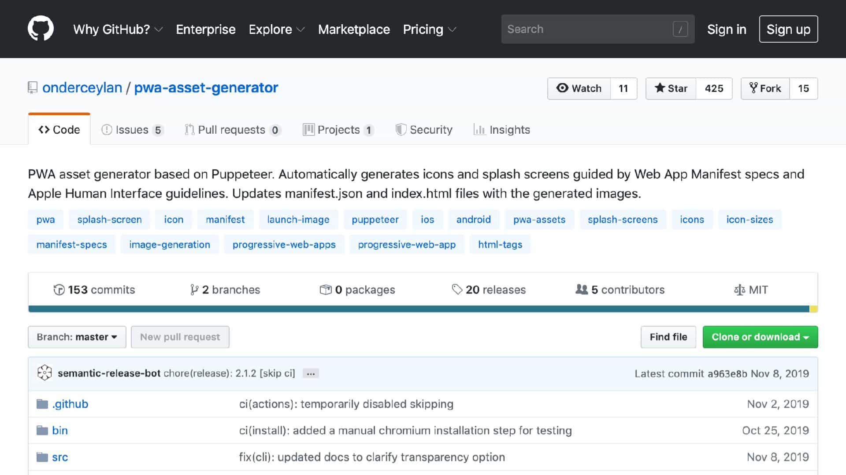
Task: Switch to the Issues tab
Action: [132, 130]
